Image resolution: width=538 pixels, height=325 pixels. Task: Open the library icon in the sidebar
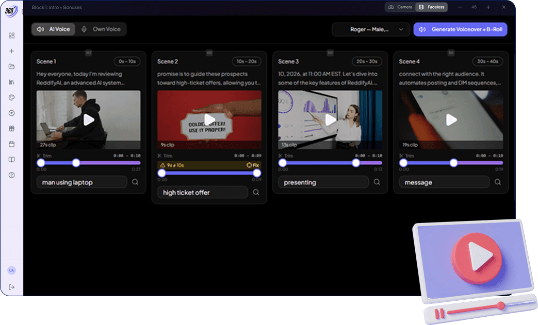click(x=11, y=82)
